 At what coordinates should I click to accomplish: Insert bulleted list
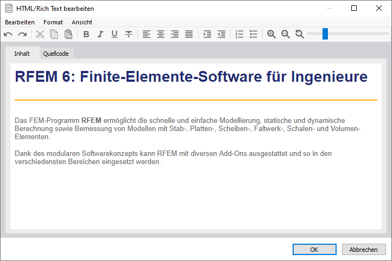click(254, 34)
